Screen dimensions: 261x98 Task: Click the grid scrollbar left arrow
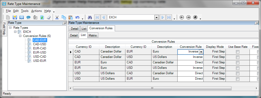[70, 88]
